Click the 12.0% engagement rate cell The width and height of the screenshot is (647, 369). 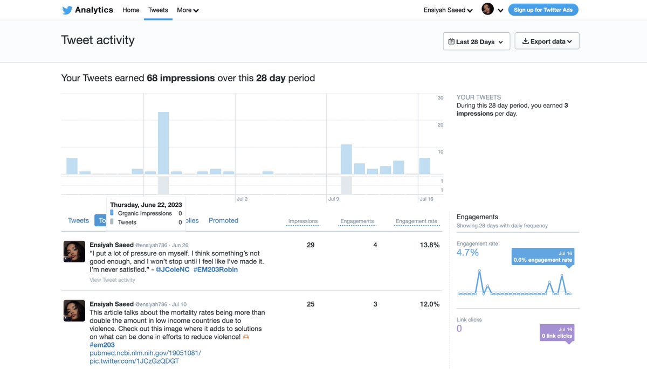(x=430, y=304)
